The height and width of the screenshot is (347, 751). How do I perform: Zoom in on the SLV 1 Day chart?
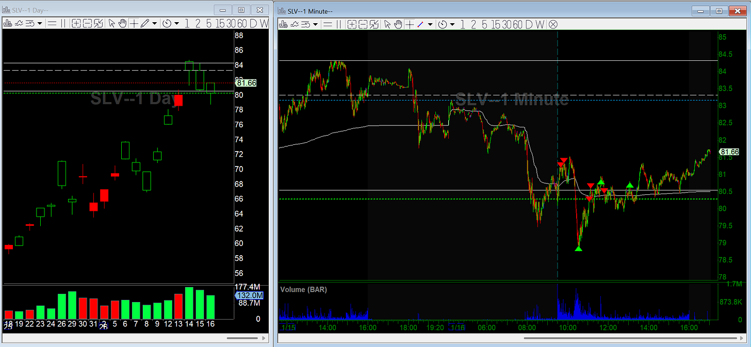tap(76, 23)
